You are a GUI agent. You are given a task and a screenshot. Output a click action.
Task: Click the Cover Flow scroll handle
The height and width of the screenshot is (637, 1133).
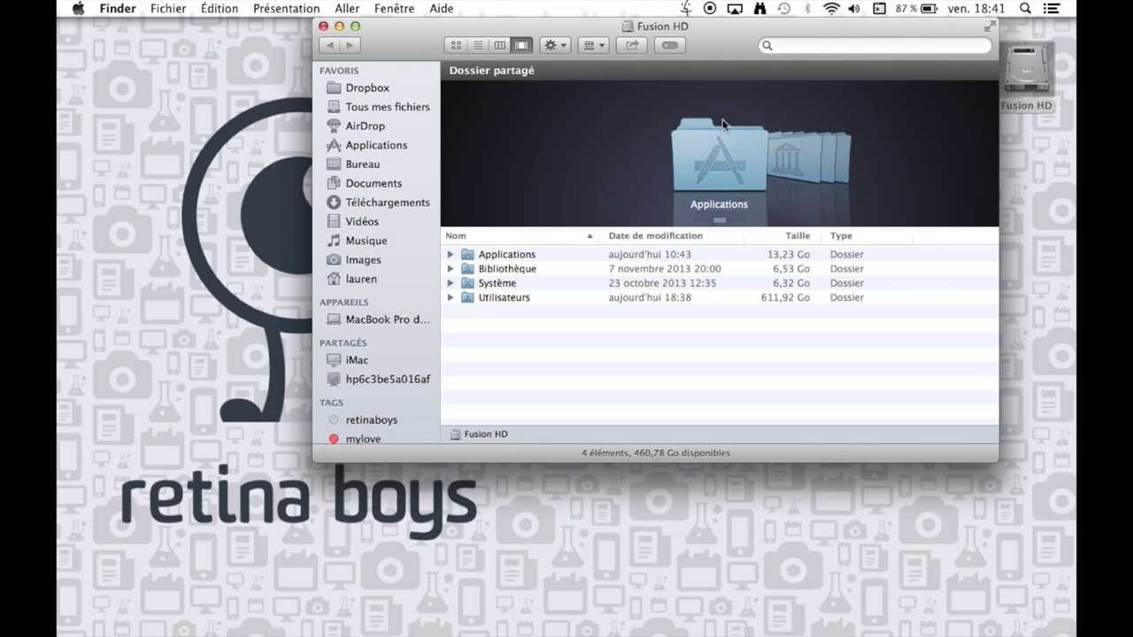(720, 219)
